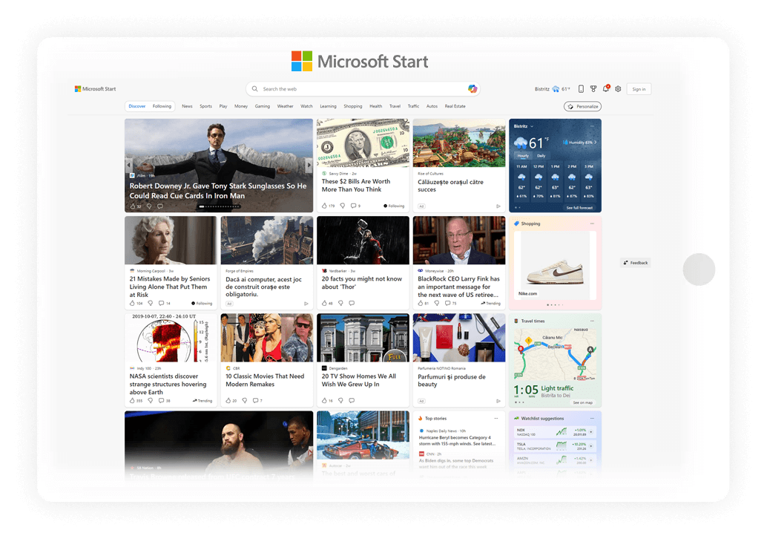767x539 pixels.
Task: Open more options on Watchlist suggestions card
Action: pyautogui.click(x=593, y=419)
